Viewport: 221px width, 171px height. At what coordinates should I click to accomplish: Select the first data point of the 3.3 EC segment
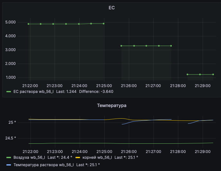[121, 46]
